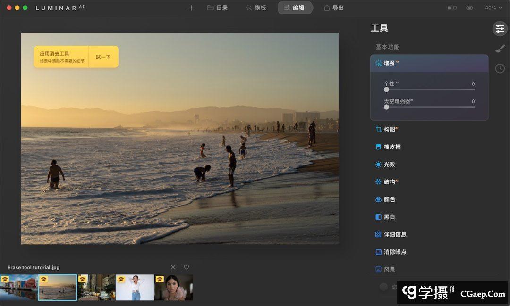Expand the 构图 composition tool
Image resolution: width=510 pixels, height=306 pixels.
[x=389, y=129]
